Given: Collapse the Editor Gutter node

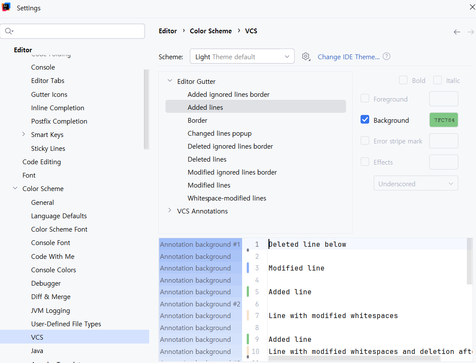Looking at the screenshot, I should pyautogui.click(x=170, y=81).
